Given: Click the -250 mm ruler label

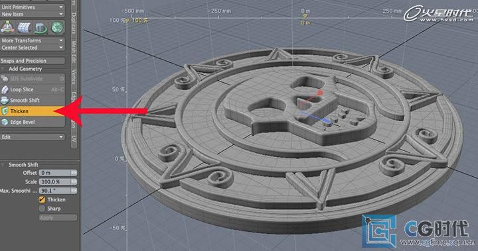Looking at the screenshot, I should pos(220,11).
